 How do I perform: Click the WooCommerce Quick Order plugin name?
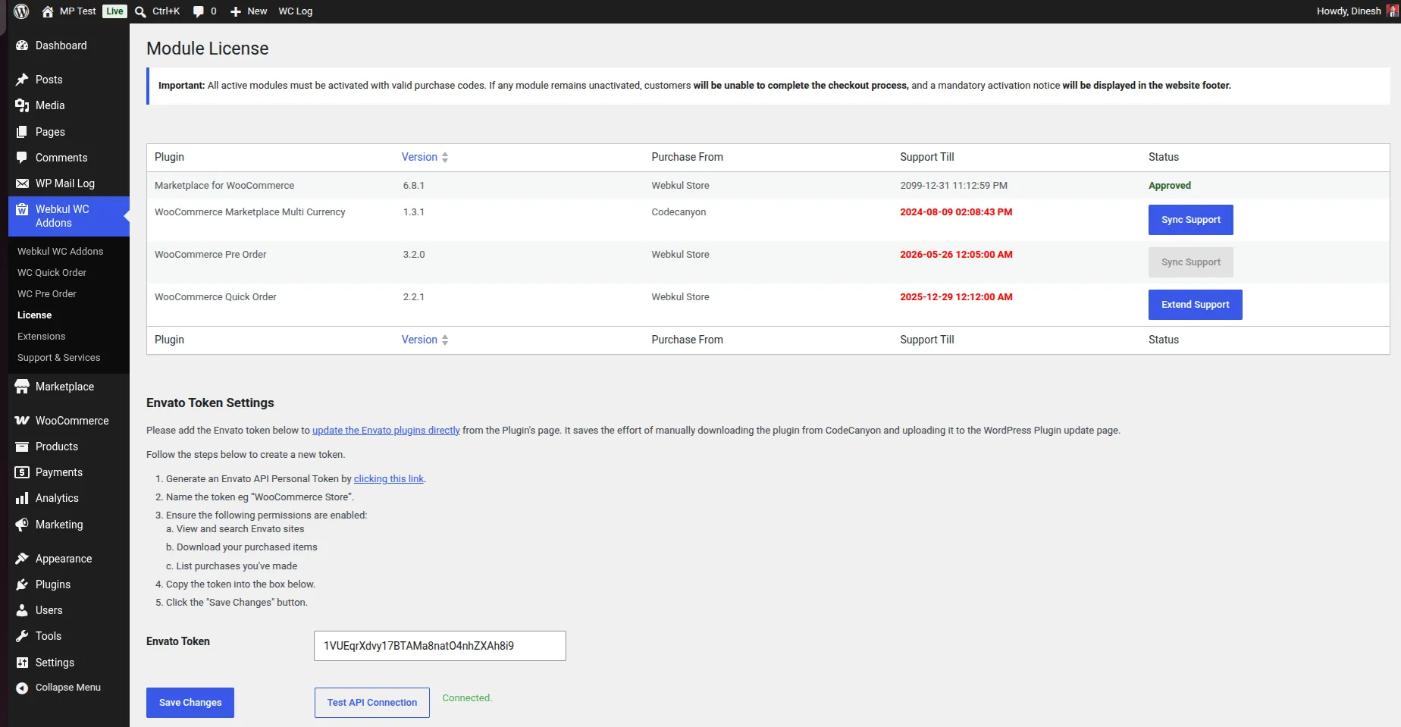click(x=215, y=297)
